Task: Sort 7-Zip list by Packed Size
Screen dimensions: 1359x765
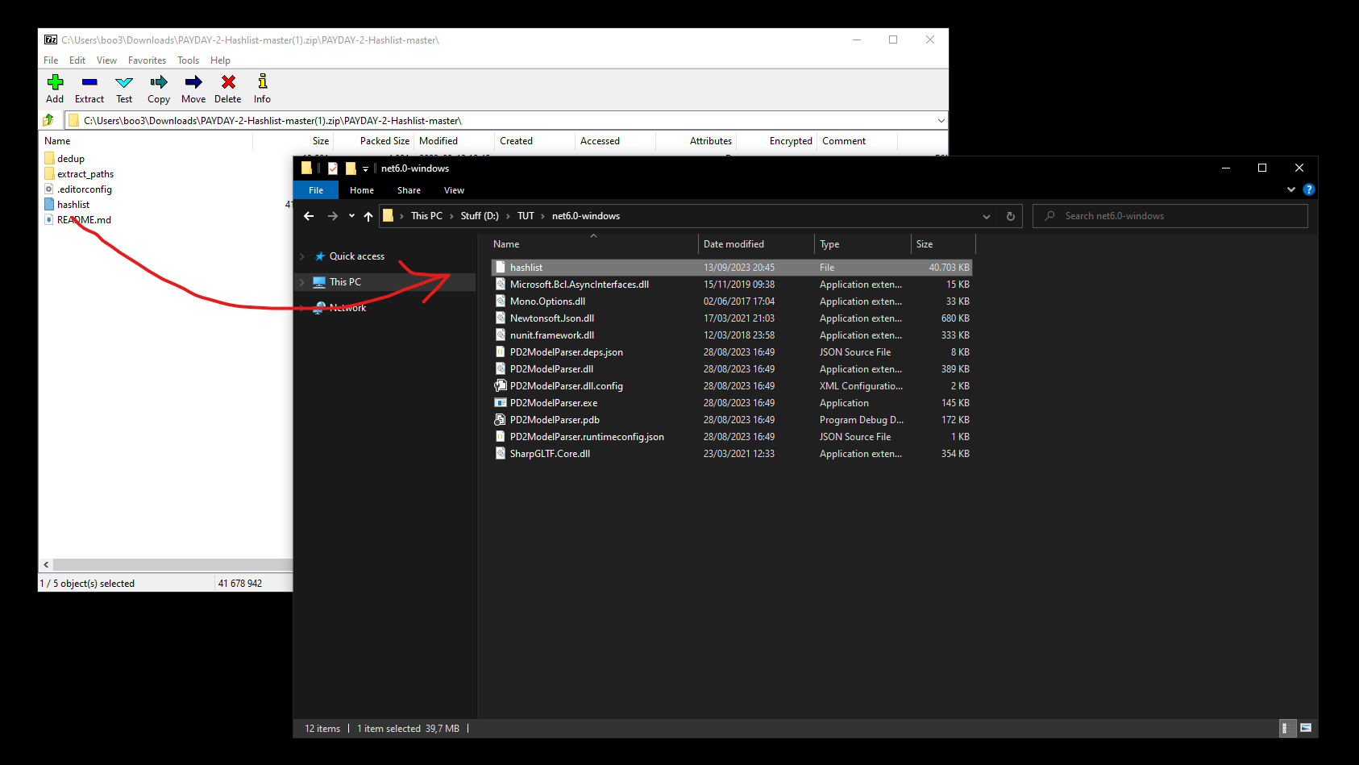Action: click(384, 141)
